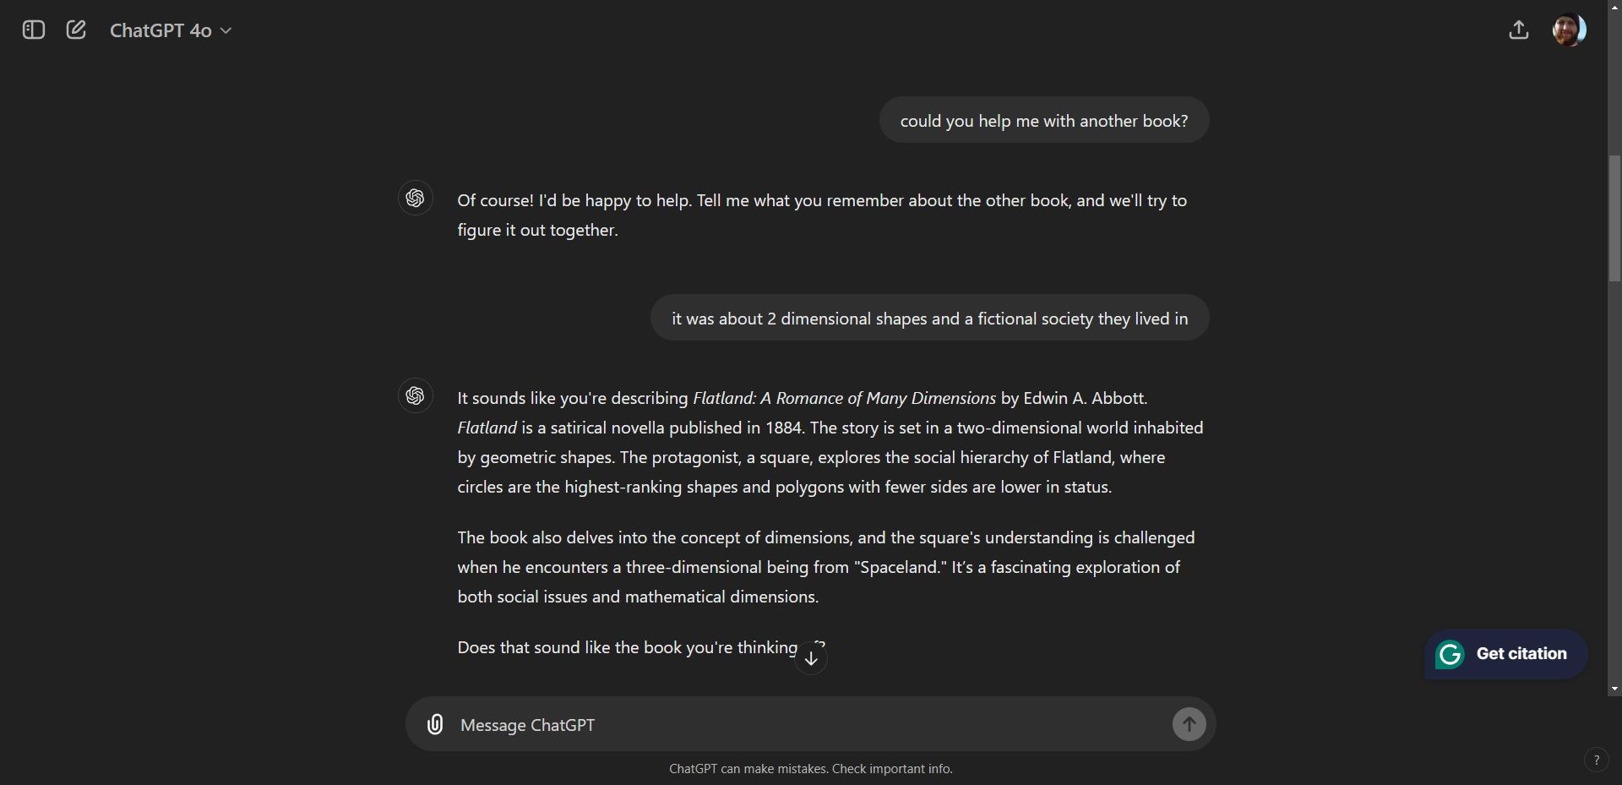Click the model chevron next to 4o

(x=226, y=30)
